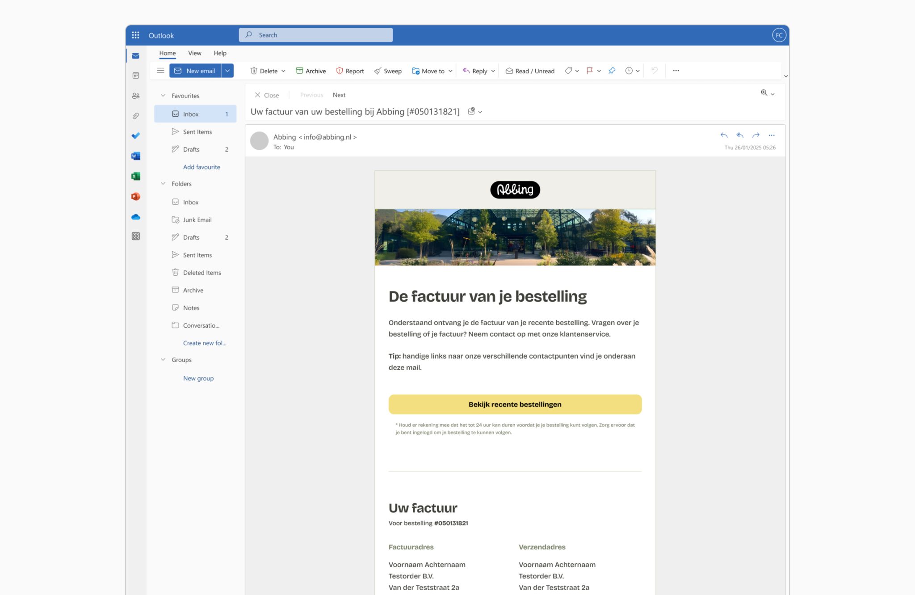
Task: Expand the Delete options dropdown
Action: [283, 71]
